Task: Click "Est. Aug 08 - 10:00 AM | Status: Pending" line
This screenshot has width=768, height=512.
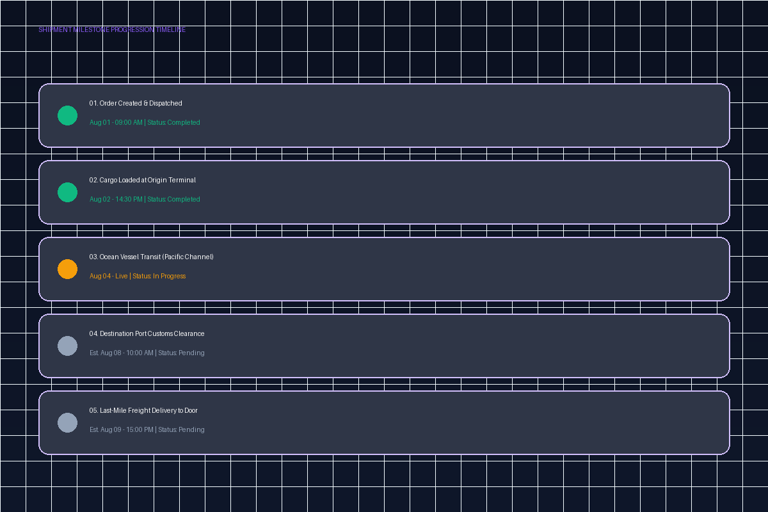Action: 147,353
